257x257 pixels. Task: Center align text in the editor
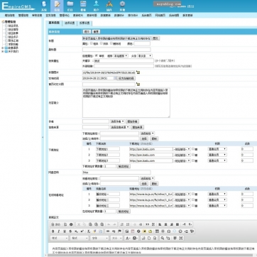click(165, 224)
